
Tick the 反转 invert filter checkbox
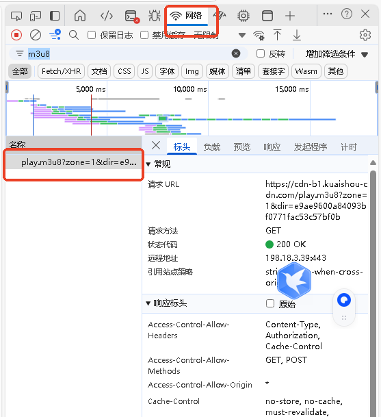pyautogui.click(x=261, y=53)
